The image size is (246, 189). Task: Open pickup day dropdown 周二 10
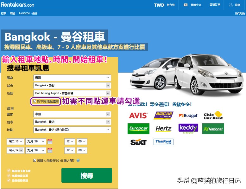tap(16, 141)
